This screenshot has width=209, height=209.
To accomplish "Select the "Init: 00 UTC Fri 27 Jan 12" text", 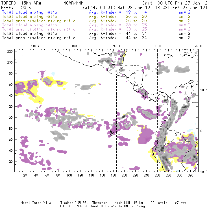I will pyautogui.click(x=175, y=3).
